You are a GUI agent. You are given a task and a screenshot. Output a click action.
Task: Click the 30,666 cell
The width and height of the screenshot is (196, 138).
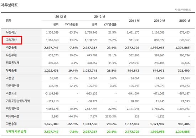[185, 63]
